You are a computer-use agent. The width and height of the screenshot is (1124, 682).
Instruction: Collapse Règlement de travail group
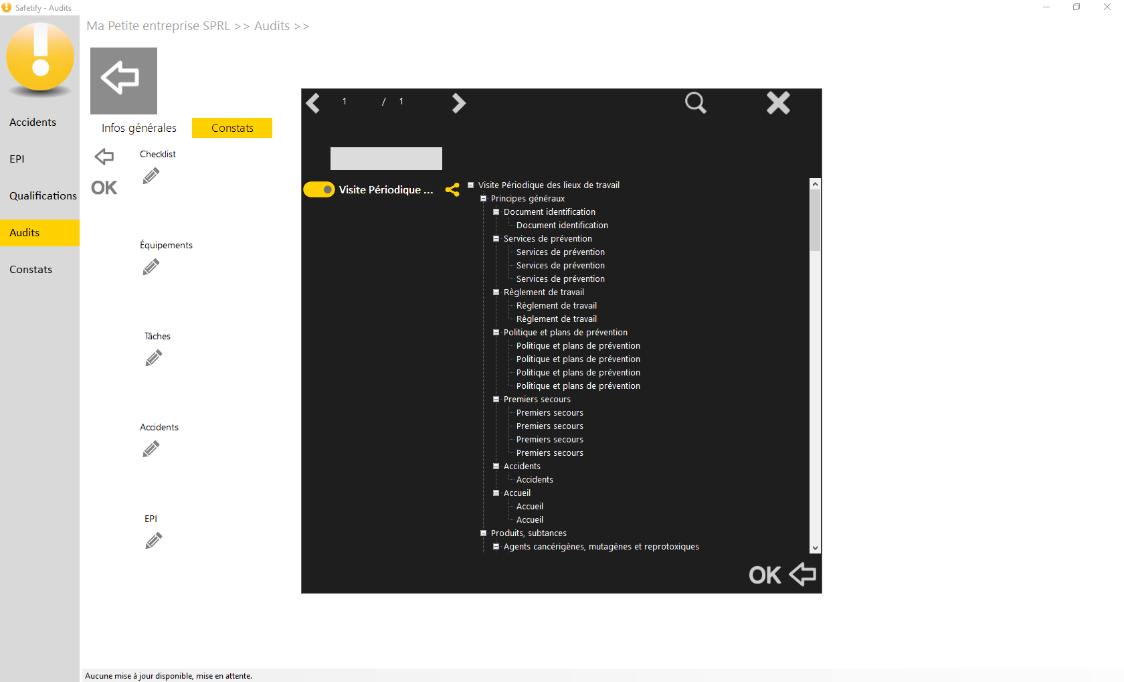coord(496,292)
